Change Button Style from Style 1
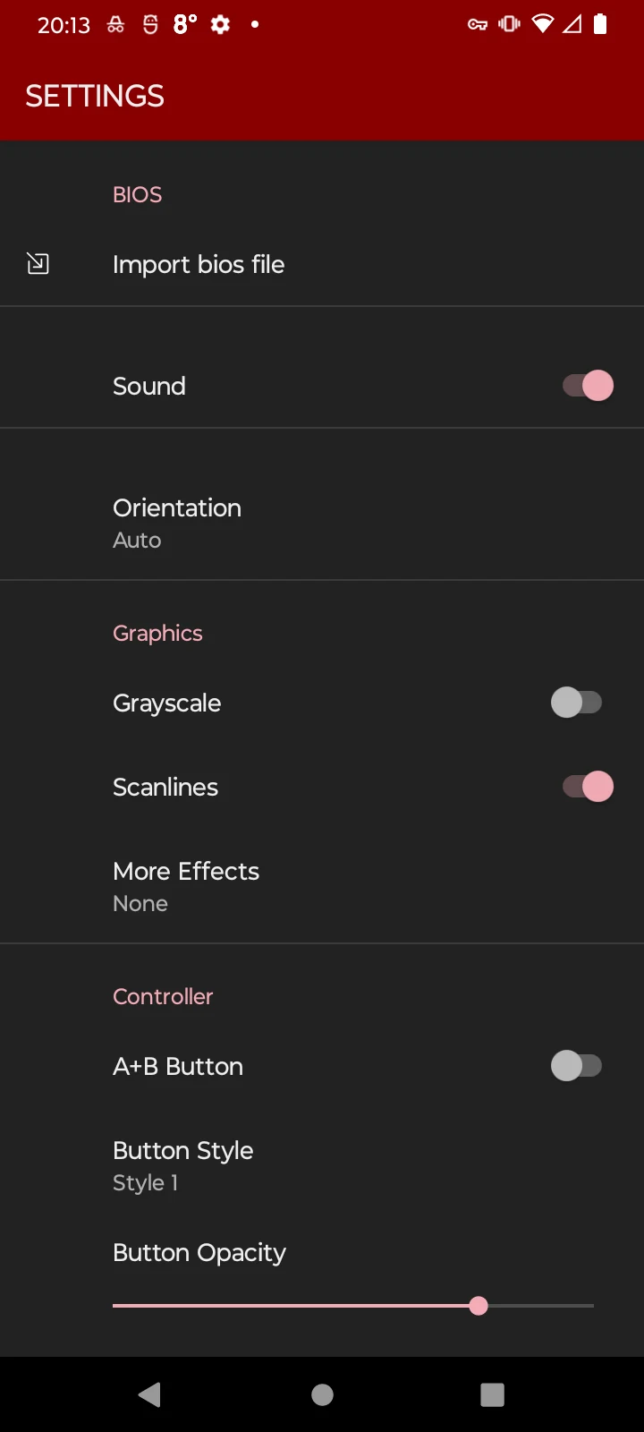The image size is (644, 1432). coord(322,1165)
